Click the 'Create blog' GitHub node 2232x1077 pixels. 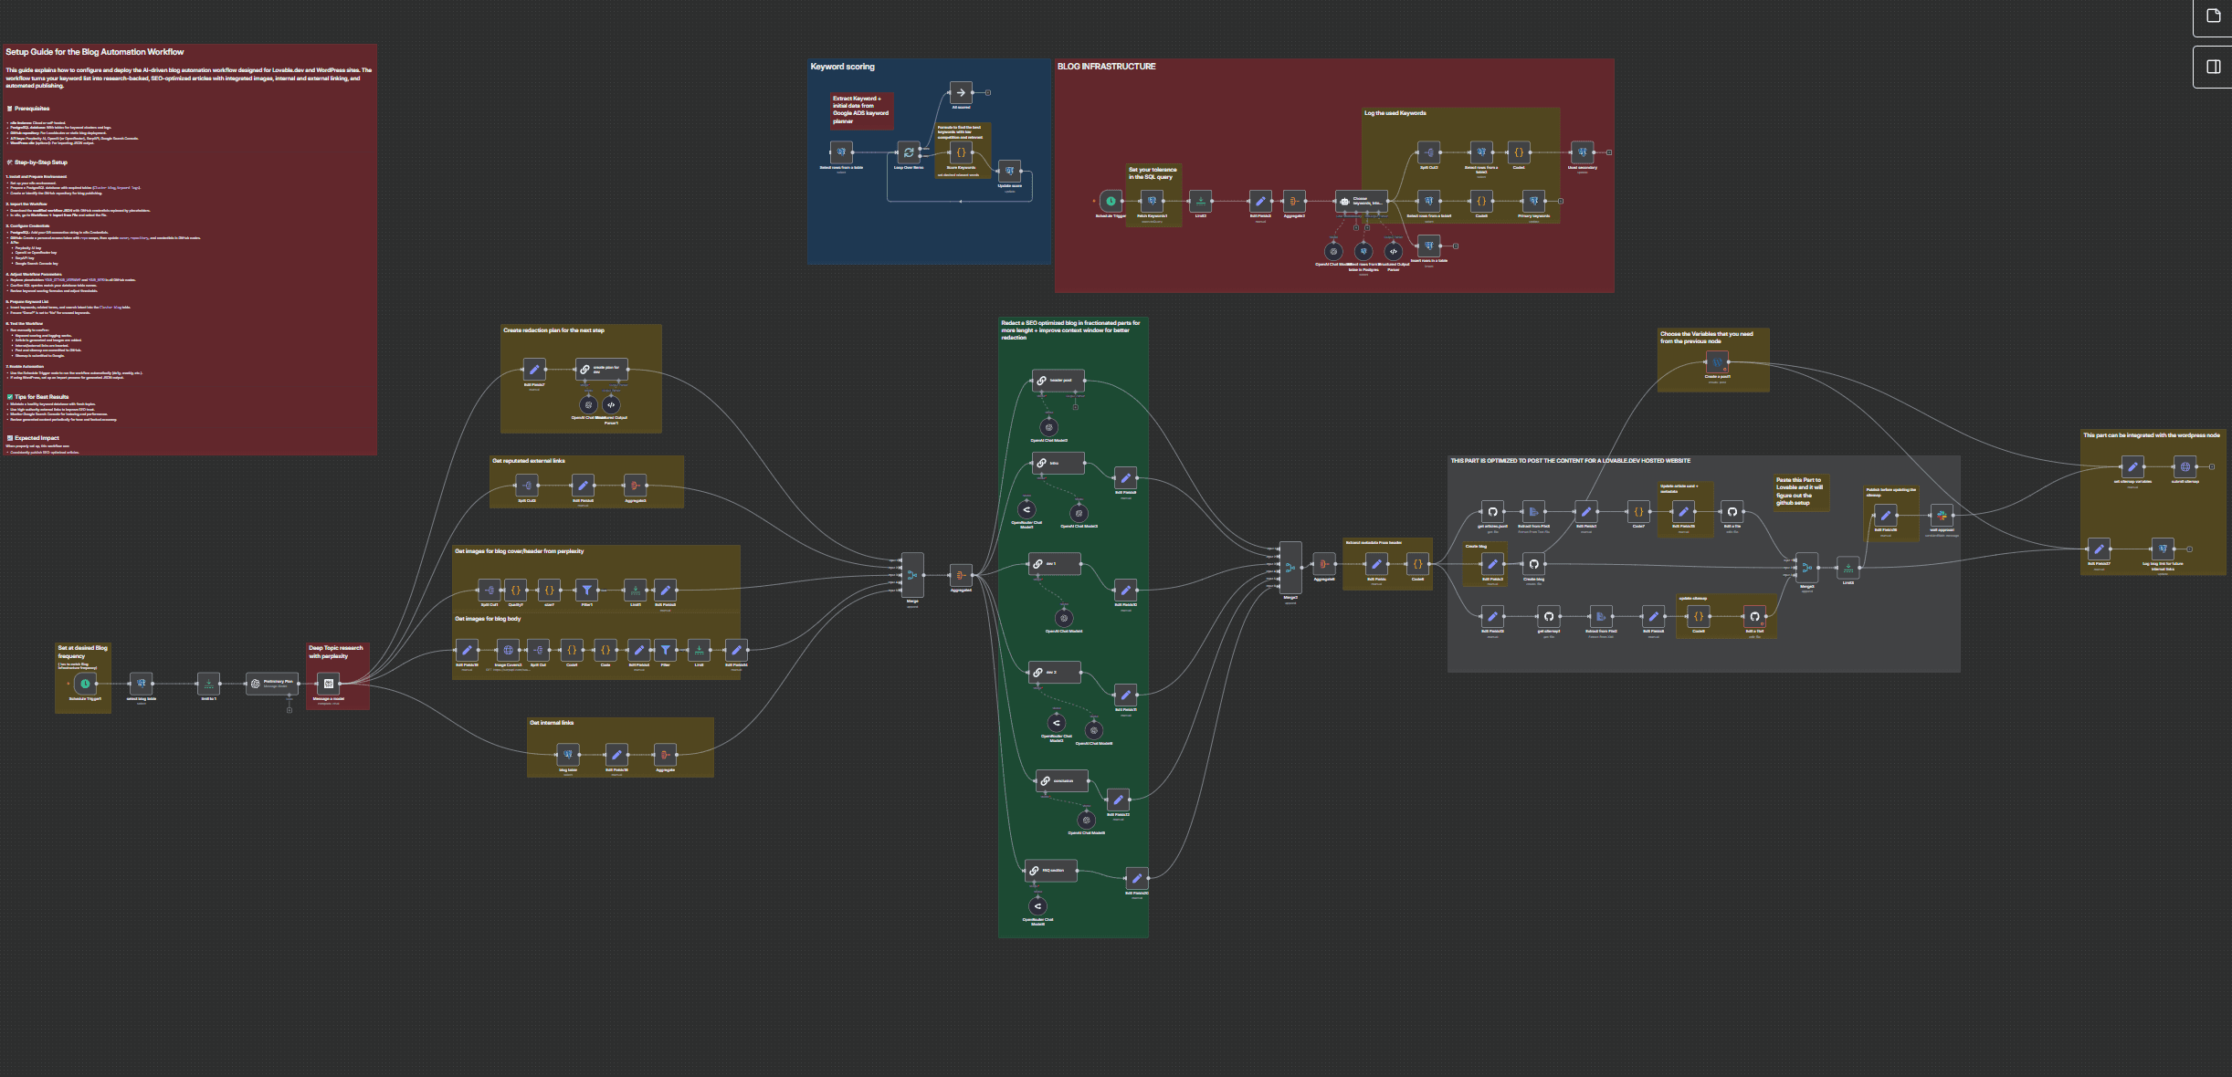(x=1533, y=564)
